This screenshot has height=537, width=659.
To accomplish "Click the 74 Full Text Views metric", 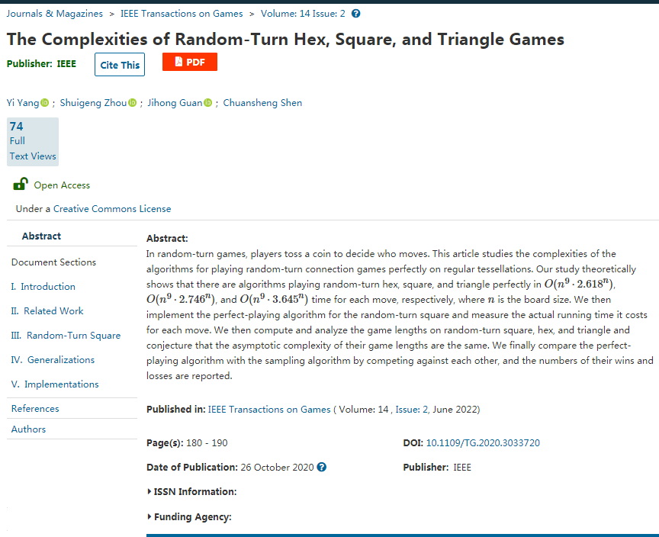I will point(33,141).
